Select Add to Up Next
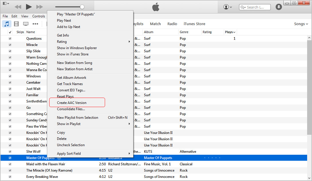The height and width of the screenshot is (181, 312). tap(68, 27)
